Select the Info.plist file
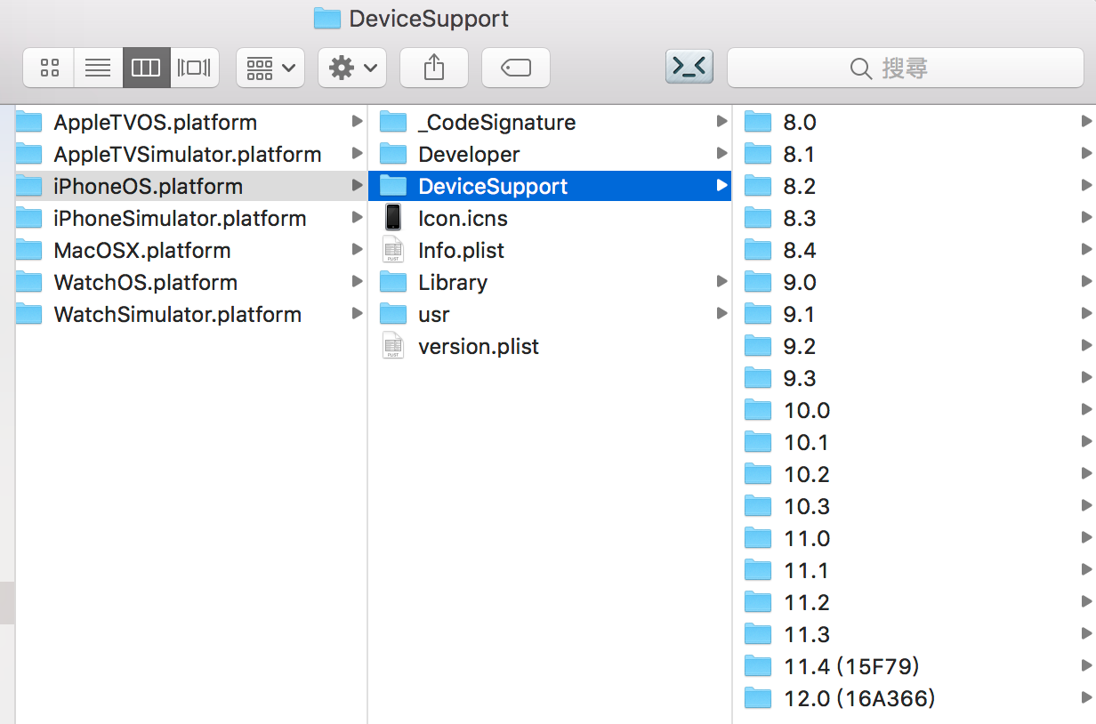Image resolution: width=1096 pixels, height=724 pixels. click(461, 250)
